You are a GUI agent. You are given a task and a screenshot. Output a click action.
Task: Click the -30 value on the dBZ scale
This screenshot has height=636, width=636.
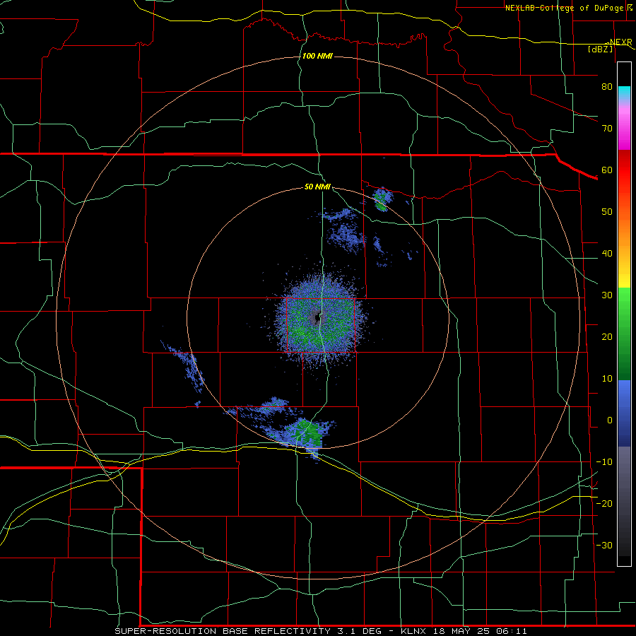tap(604, 545)
